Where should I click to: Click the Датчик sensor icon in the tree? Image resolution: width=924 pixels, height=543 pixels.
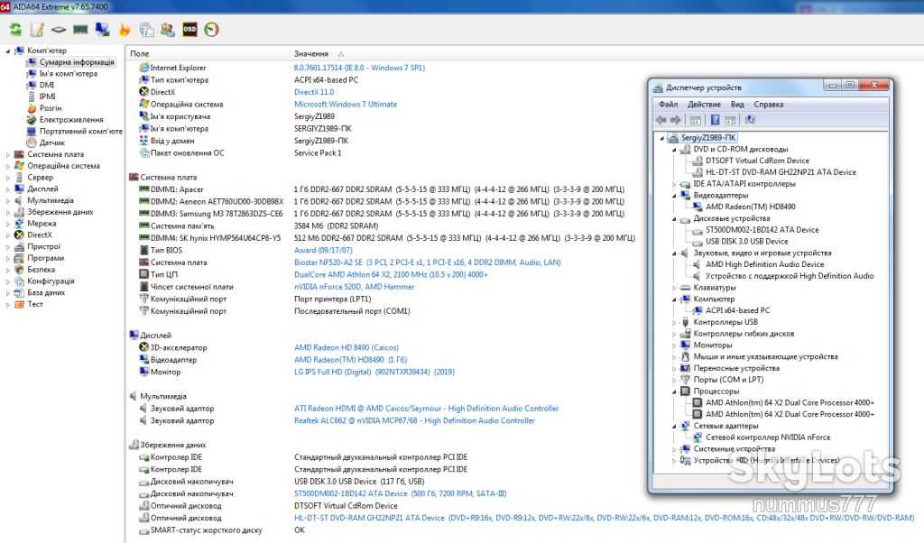point(32,143)
